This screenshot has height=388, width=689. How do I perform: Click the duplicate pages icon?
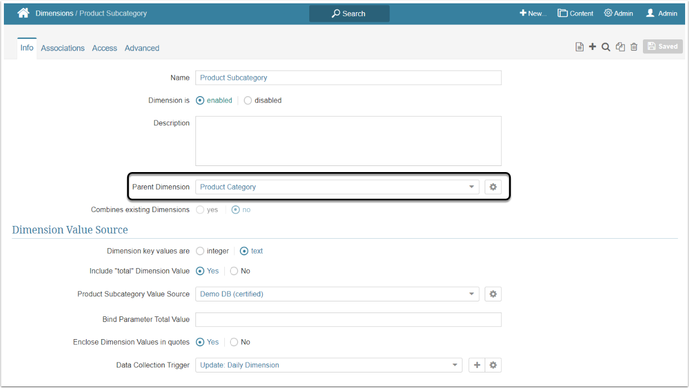[x=620, y=47]
